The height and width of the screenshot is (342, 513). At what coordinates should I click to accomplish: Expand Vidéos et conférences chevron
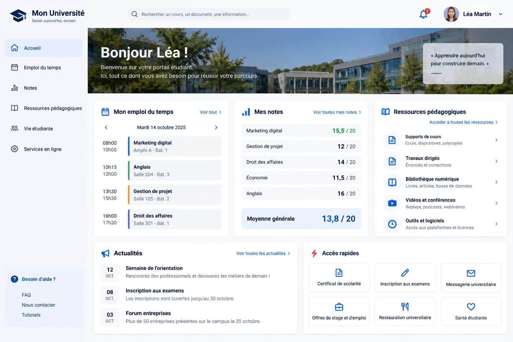[x=496, y=203]
